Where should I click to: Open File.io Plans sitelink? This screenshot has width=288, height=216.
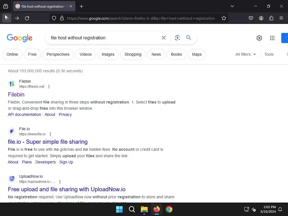[x=27, y=162]
